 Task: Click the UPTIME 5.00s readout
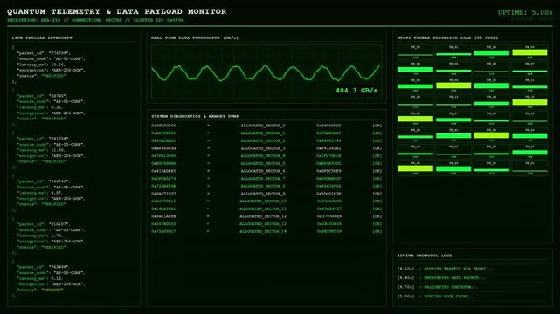[x=525, y=12]
